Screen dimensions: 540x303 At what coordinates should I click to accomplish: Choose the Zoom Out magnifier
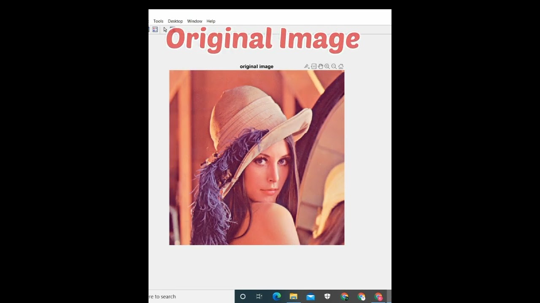point(334,66)
